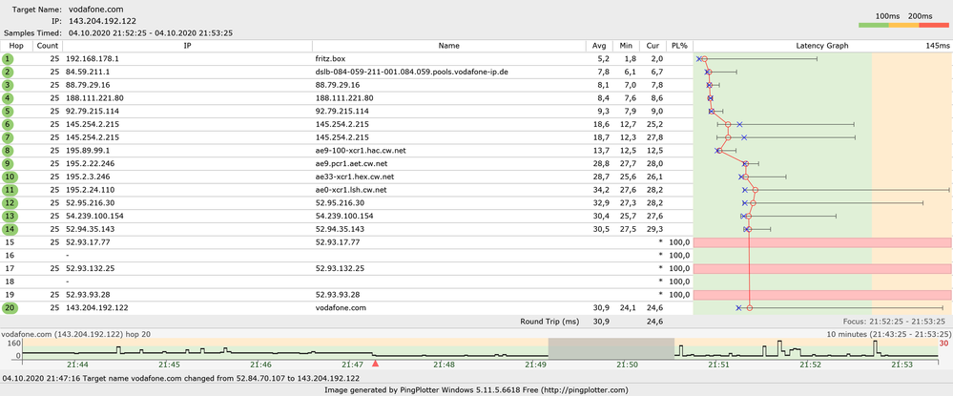Viewport: 953px width, 396px height.
Task: Click ae0-xcr1.lsh.cw.net name
Action: pos(352,190)
